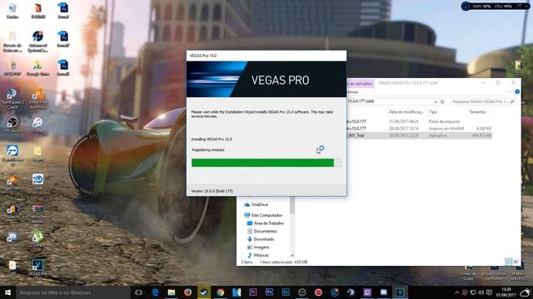Screen dimensions: 533x299
Task: Sort files by Data de modificação column
Action: coord(406,112)
